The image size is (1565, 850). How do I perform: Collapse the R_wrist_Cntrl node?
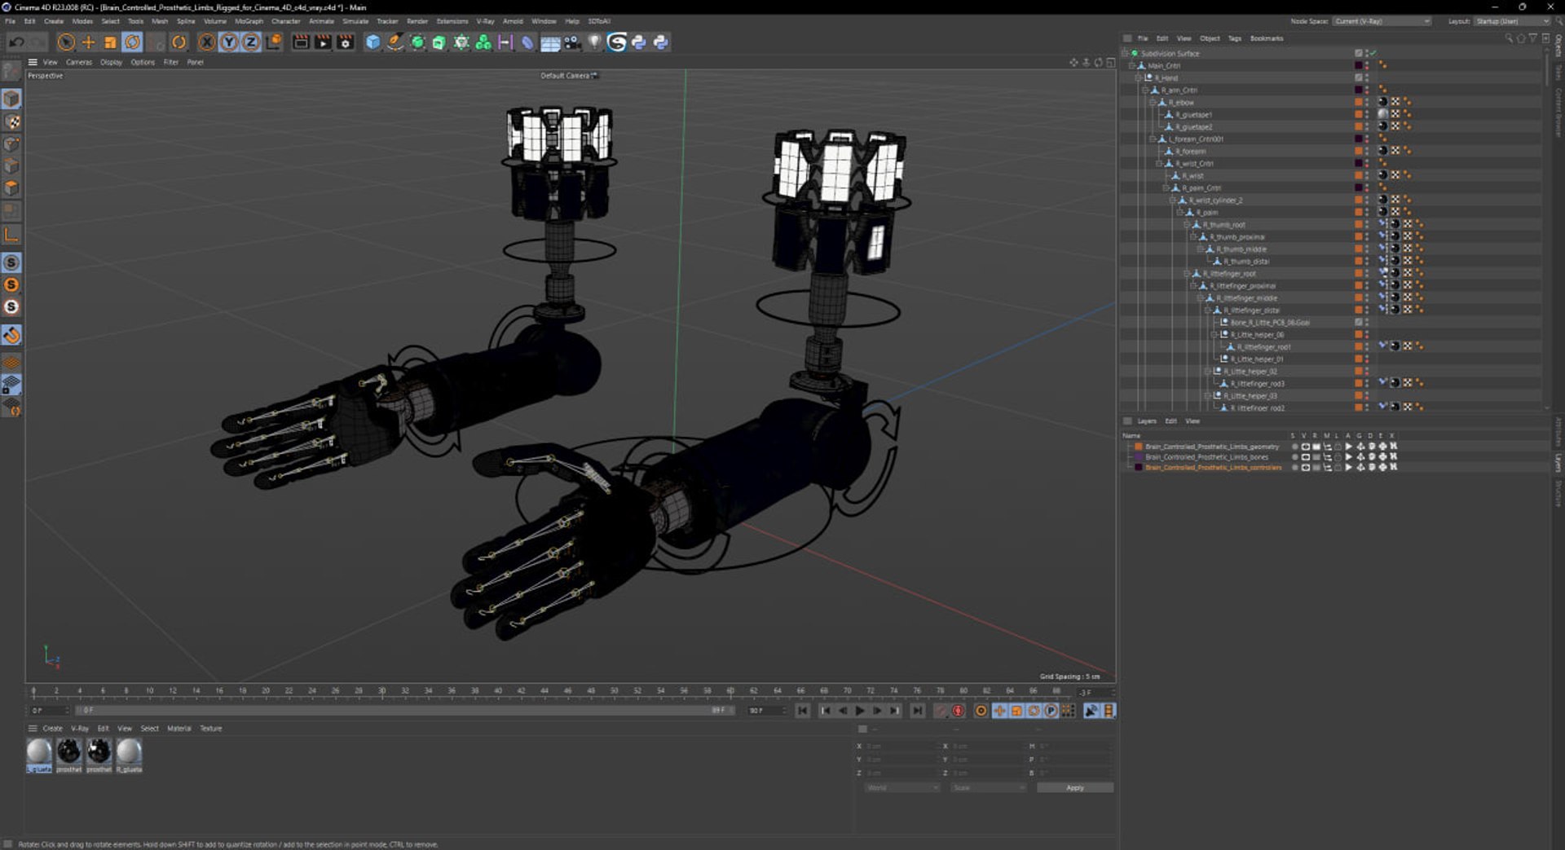pos(1159,164)
